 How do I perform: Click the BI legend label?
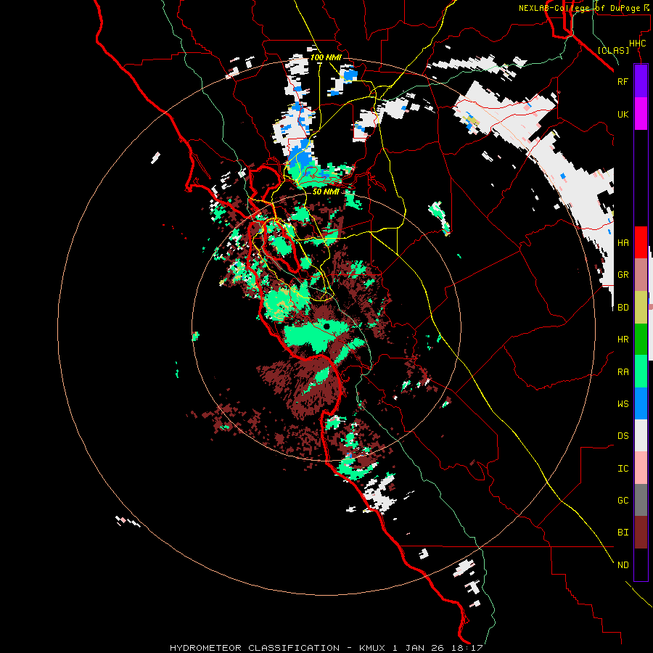623,533
